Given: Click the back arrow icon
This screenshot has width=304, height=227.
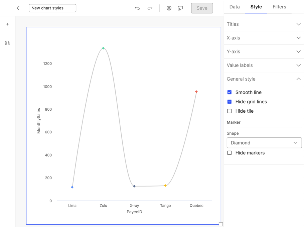Looking at the screenshot, I should pos(18,8).
